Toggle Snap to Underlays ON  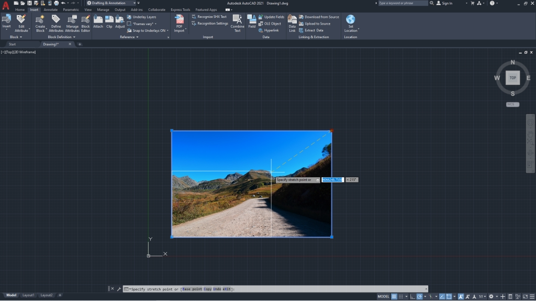point(148,30)
